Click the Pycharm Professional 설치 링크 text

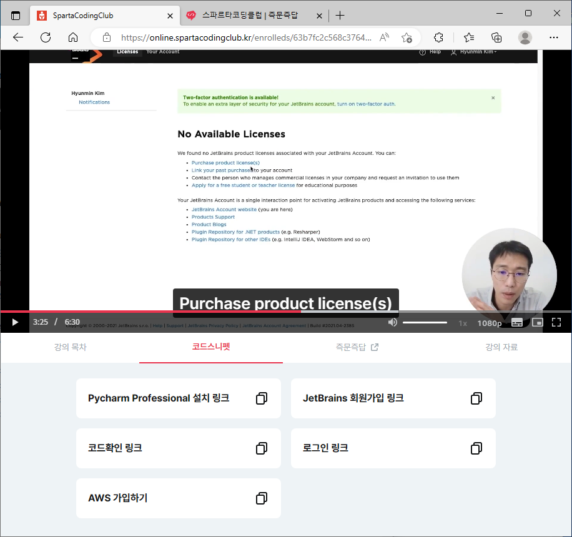point(159,398)
